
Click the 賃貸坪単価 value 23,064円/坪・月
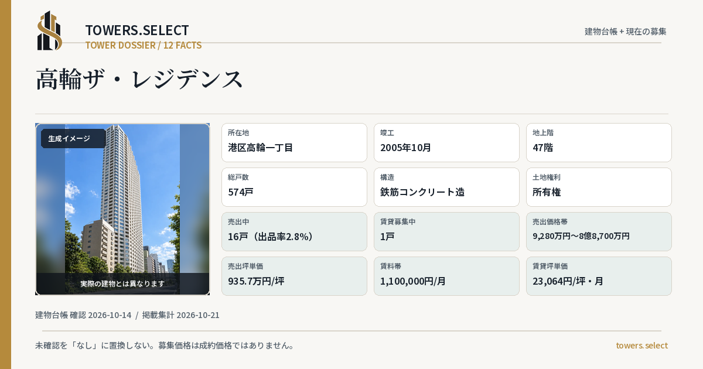[568, 281]
